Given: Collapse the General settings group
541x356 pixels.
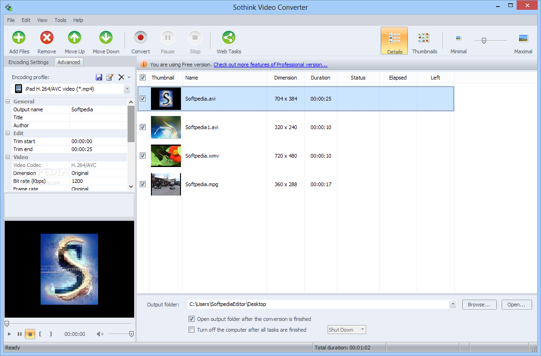Looking at the screenshot, I should pyautogui.click(x=8, y=101).
